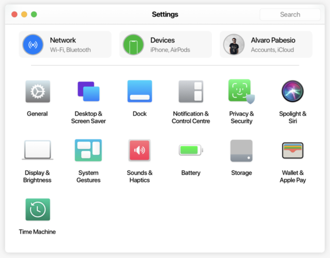
Task: Open the Time Machine clock icon
Action: pos(38,209)
